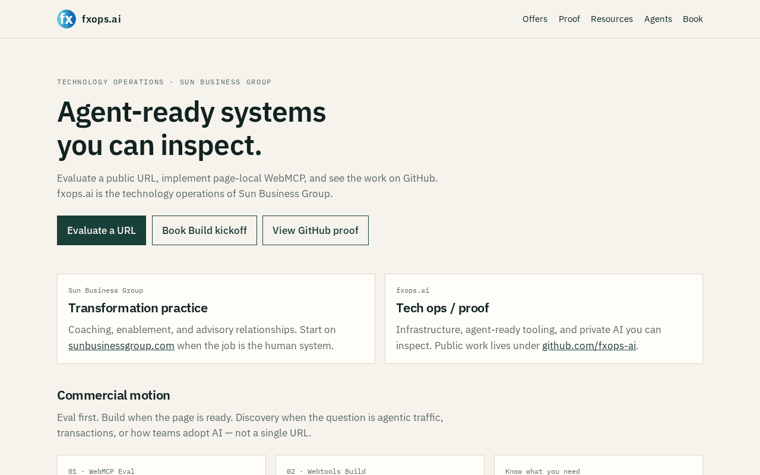The width and height of the screenshot is (760, 475).
Task: Open the Offers nav item
Action: pos(535,19)
